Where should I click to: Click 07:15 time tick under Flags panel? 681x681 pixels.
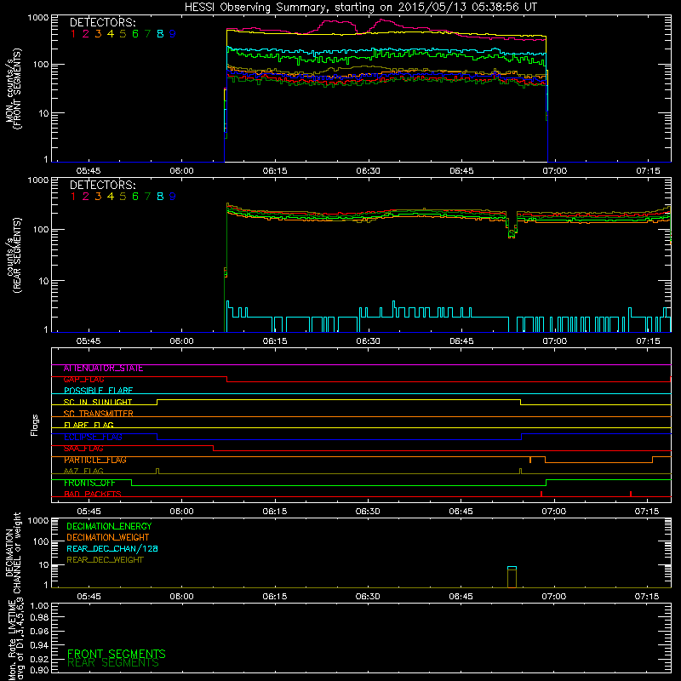(647, 512)
